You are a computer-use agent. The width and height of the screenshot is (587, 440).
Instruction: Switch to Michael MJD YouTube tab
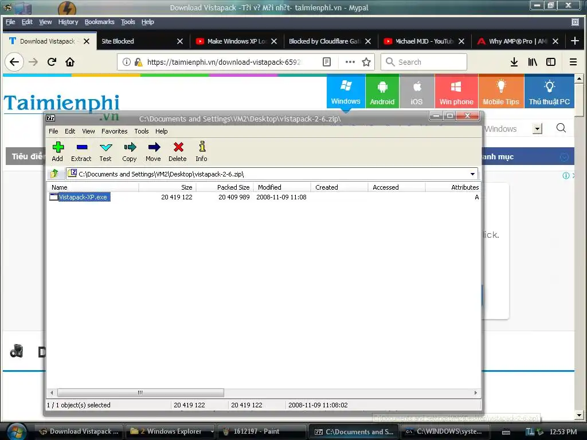pyautogui.click(x=424, y=41)
